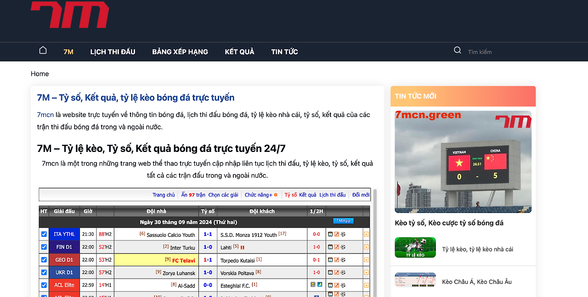The image size is (588, 297).
Task: Open KẾT QUẢ in main navigation
Action: pyautogui.click(x=239, y=51)
